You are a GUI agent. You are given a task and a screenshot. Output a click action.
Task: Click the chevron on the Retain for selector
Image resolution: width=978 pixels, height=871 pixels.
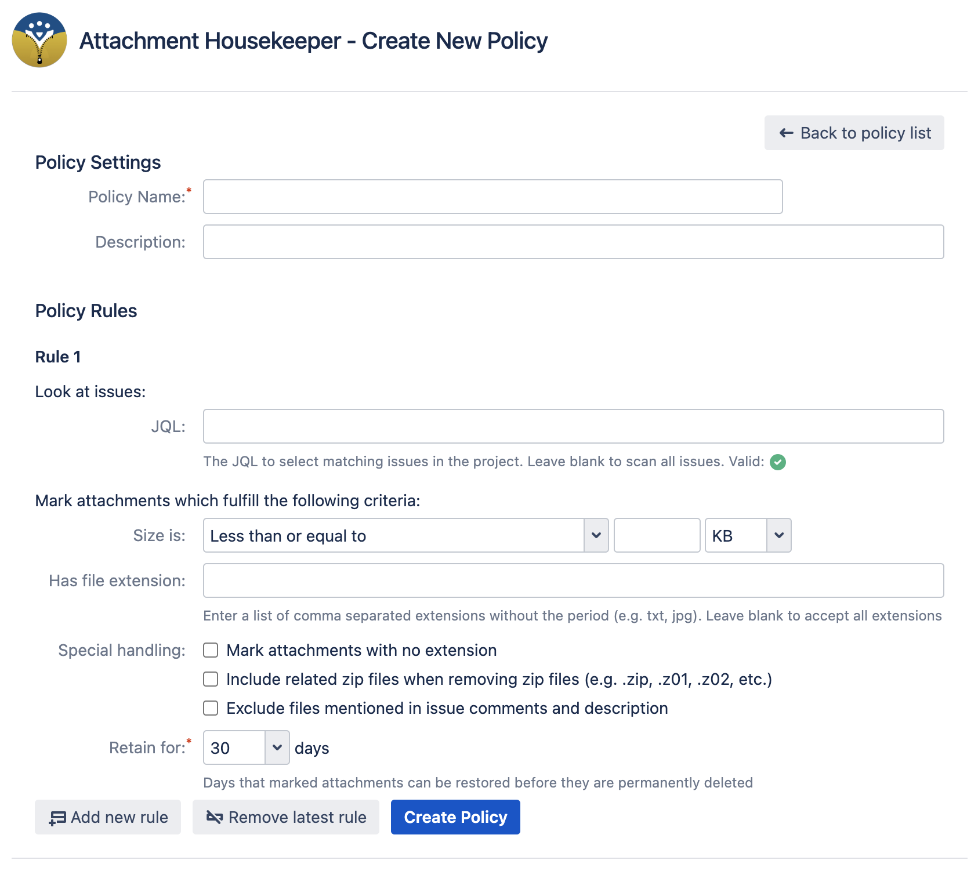(x=277, y=748)
